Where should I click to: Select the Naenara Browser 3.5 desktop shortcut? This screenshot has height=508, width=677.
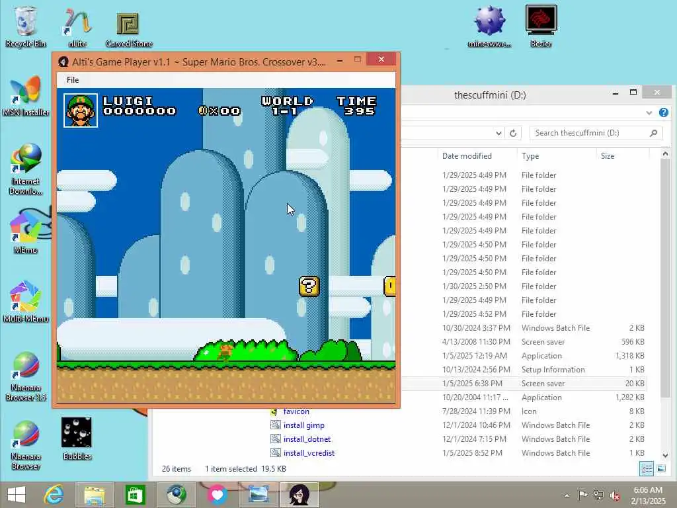(26, 377)
